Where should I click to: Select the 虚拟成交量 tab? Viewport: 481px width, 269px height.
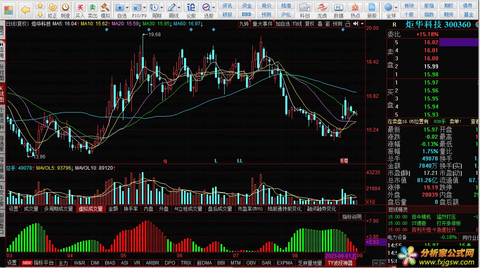click(90, 209)
